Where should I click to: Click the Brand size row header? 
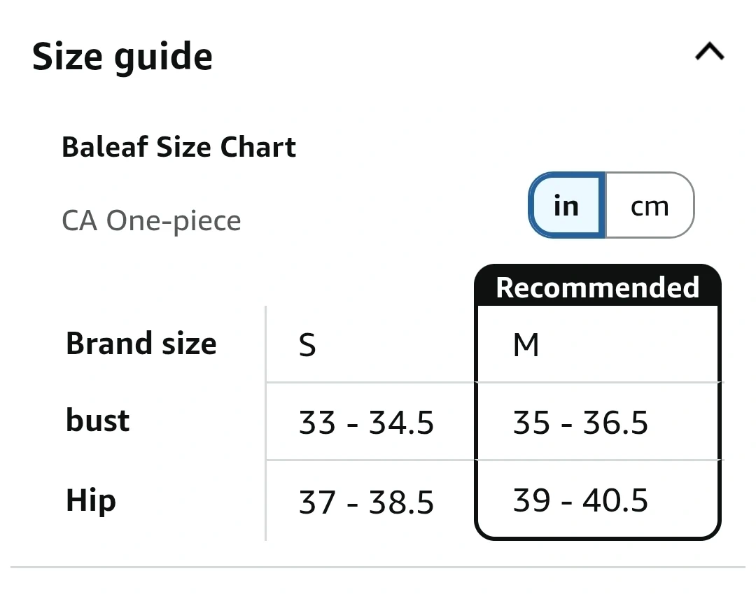click(x=141, y=344)
